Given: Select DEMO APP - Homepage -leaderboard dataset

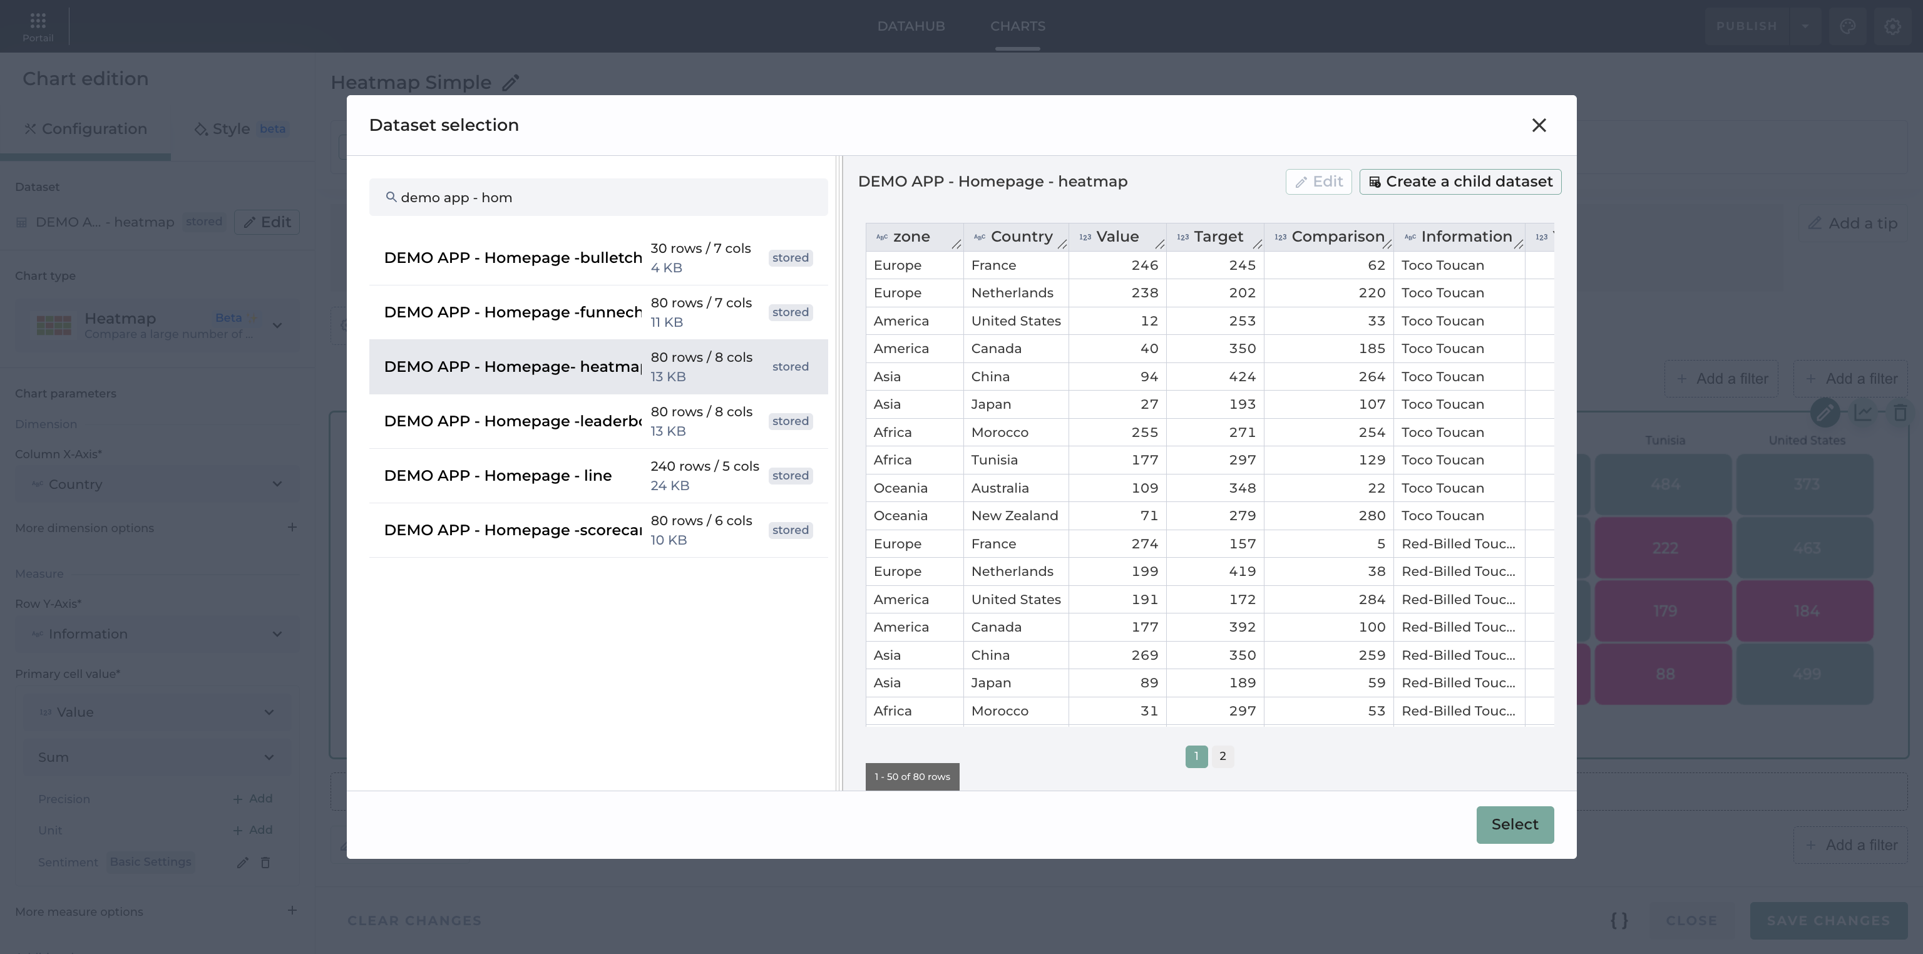Looking at the screenshot, I should [598, 421].
